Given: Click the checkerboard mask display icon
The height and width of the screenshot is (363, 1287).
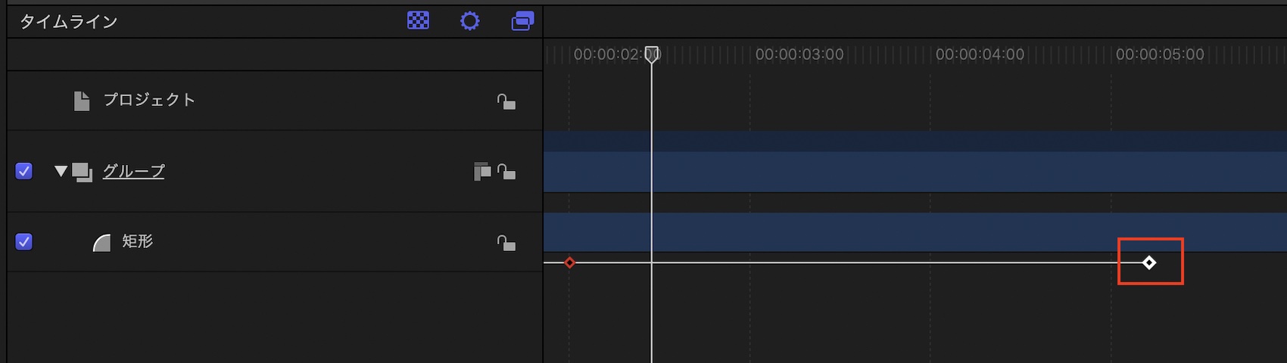Looking at the screenshot, I should point(418,20).
